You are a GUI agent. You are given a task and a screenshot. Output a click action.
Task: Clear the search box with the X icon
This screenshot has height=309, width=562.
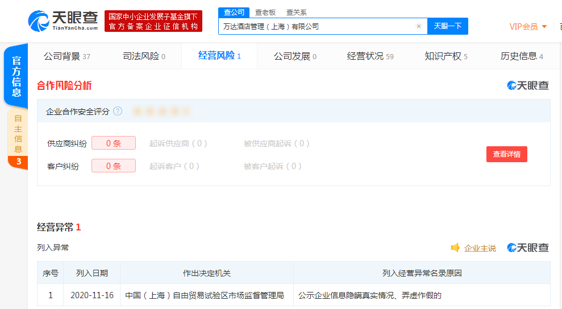(418, 26)
